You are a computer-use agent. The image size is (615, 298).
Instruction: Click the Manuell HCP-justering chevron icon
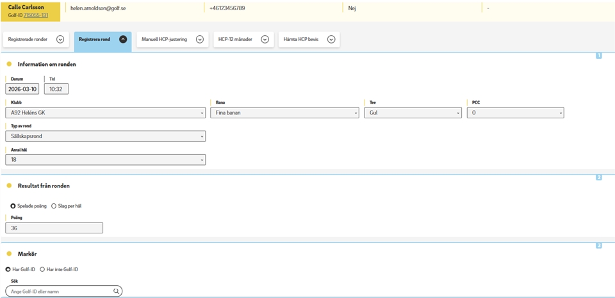click(200, 39)
